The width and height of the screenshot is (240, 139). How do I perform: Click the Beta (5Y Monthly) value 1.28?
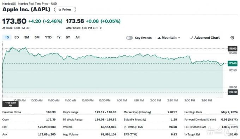pyautogui.click(x=174, y=120)
